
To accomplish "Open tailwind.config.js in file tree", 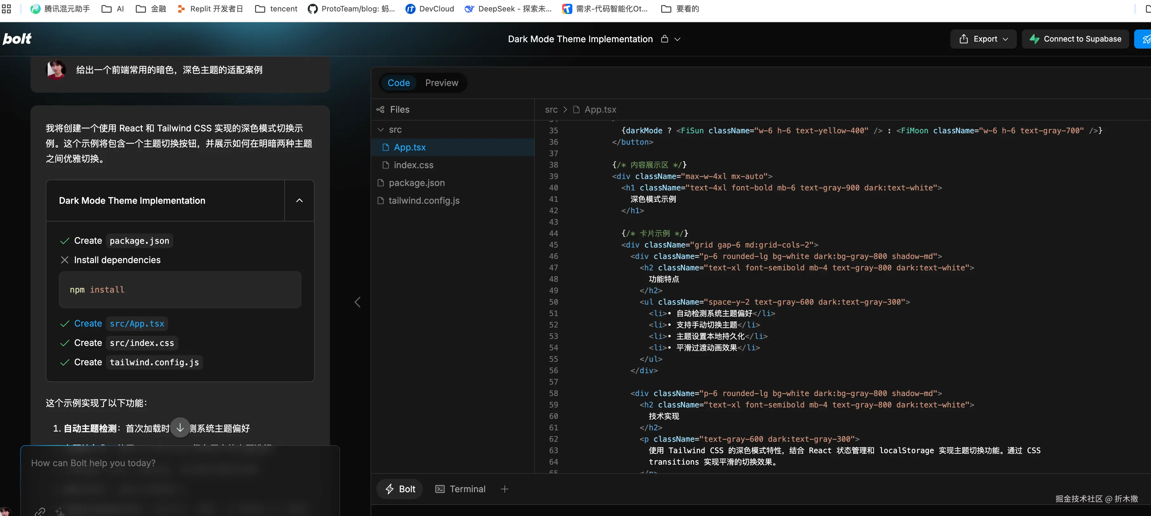I will 424,201.
